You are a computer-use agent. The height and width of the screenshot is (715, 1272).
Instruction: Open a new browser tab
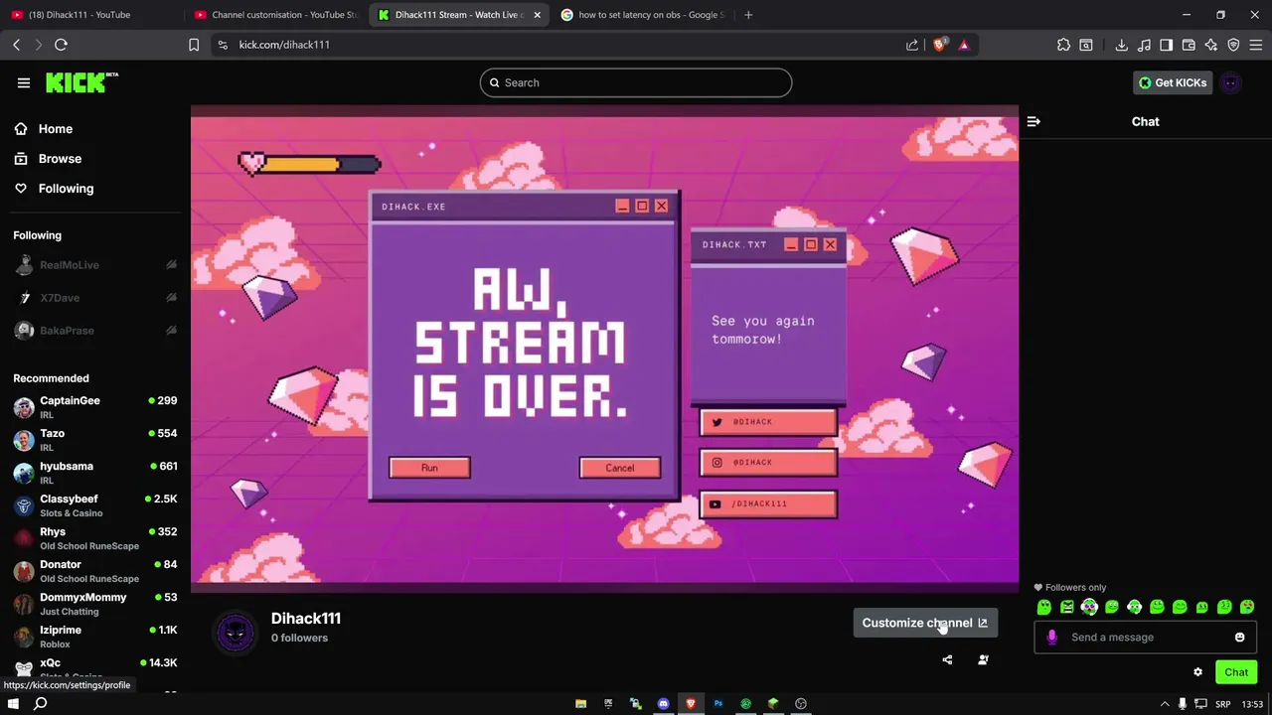748,15
